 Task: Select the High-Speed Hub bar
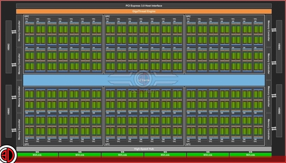(144, 149)
